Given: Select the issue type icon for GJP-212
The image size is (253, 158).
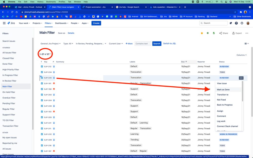Looking at the screenshot, I should 42,66.
